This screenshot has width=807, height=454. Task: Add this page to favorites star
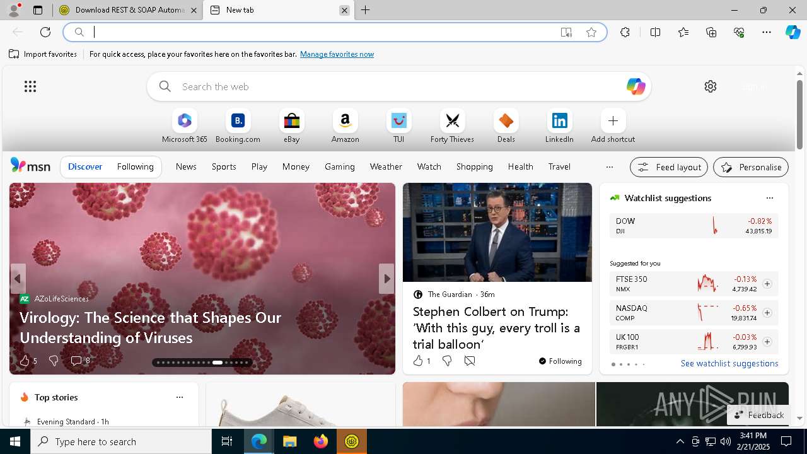point(591,32)
